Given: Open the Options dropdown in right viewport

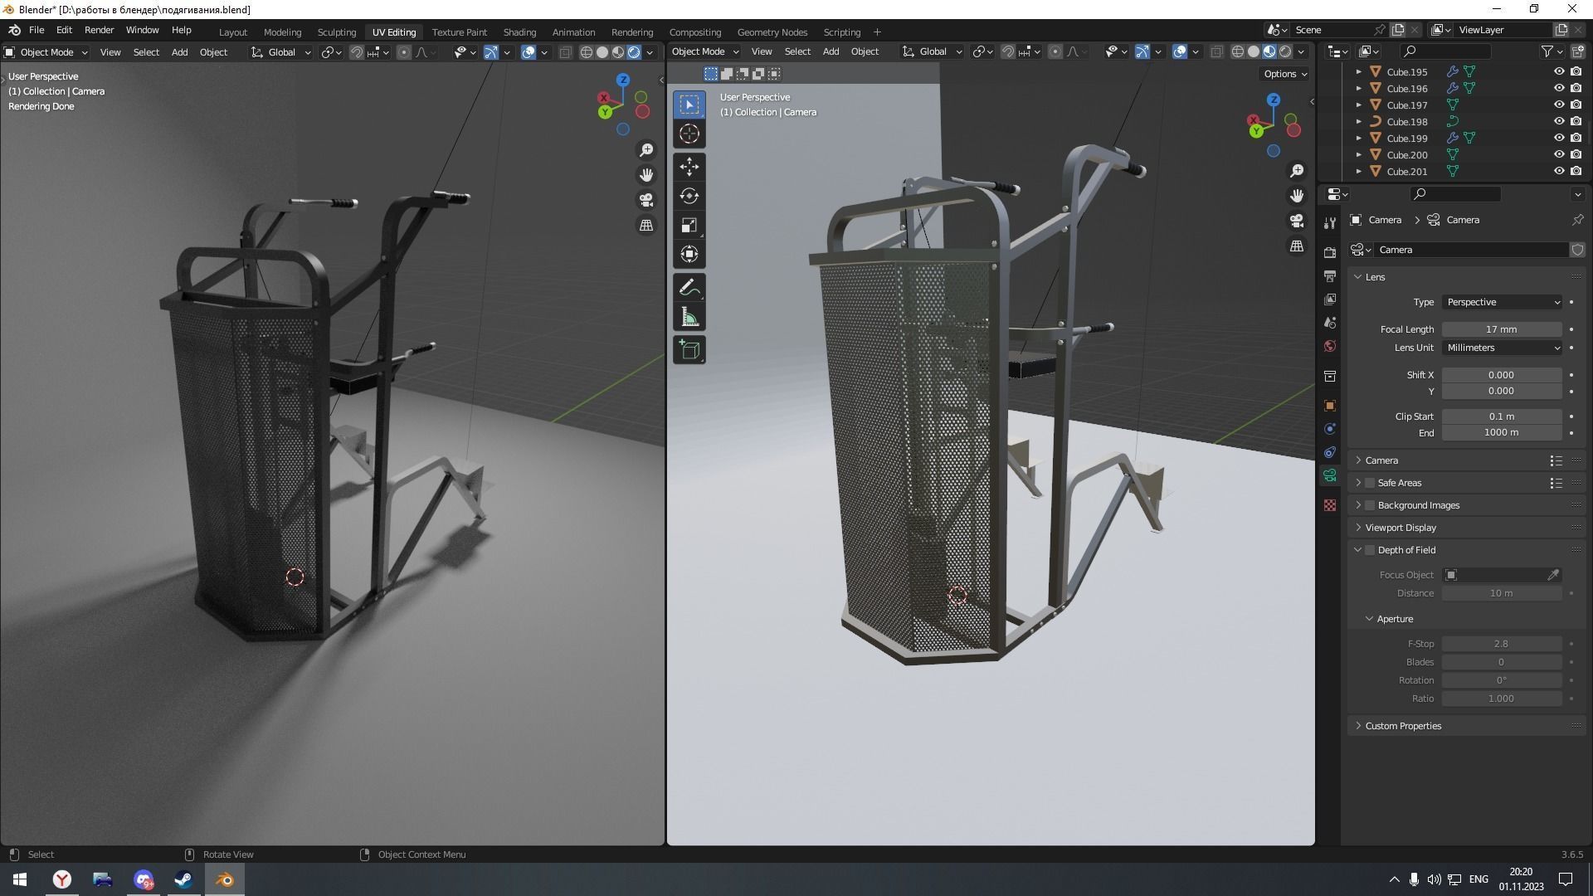Looking at the screenshot, I should [1285, 74].
